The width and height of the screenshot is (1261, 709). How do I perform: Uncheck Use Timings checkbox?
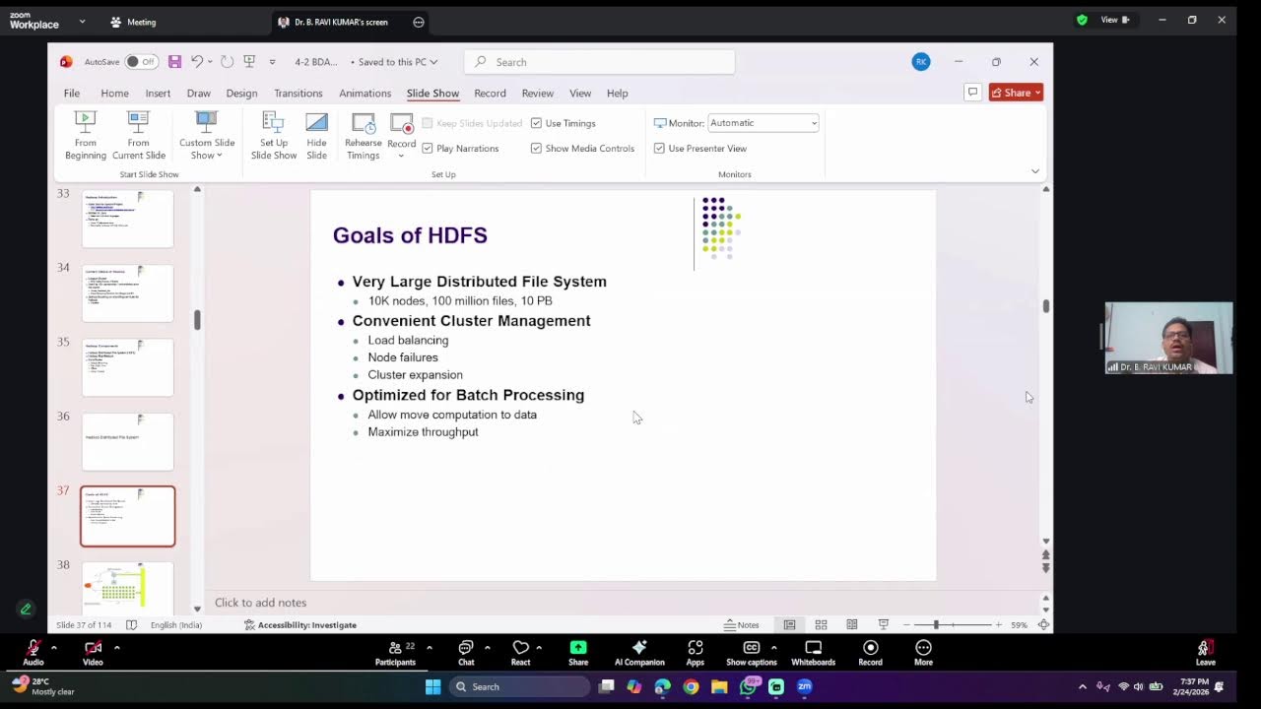536,123
